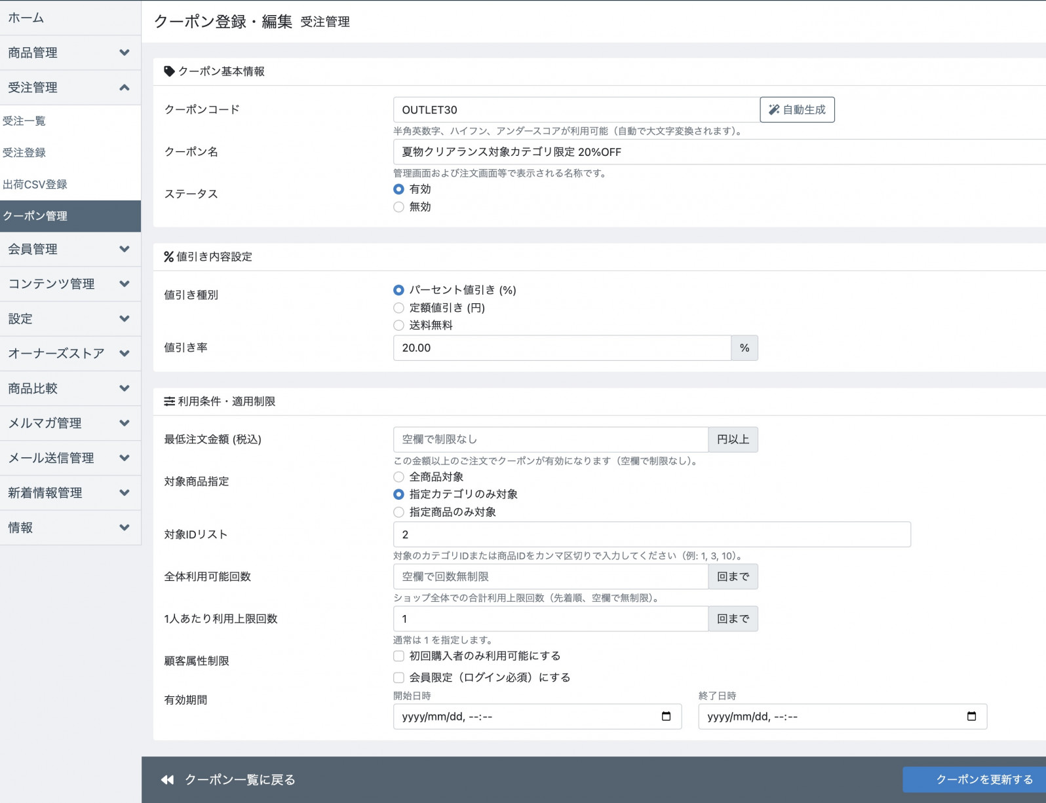Expand 会員管理 sidebar menu
1046x803 pixels.
(x=70, y=249)
